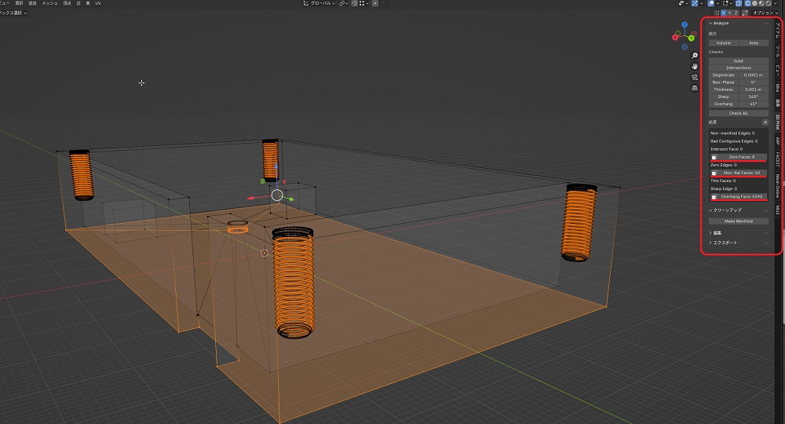Enable X axis mirror toggle
Screen dimensions: 785x424
click(x=723, y=13)
